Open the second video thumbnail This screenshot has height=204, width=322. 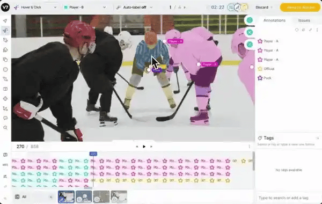pos(84,197)
